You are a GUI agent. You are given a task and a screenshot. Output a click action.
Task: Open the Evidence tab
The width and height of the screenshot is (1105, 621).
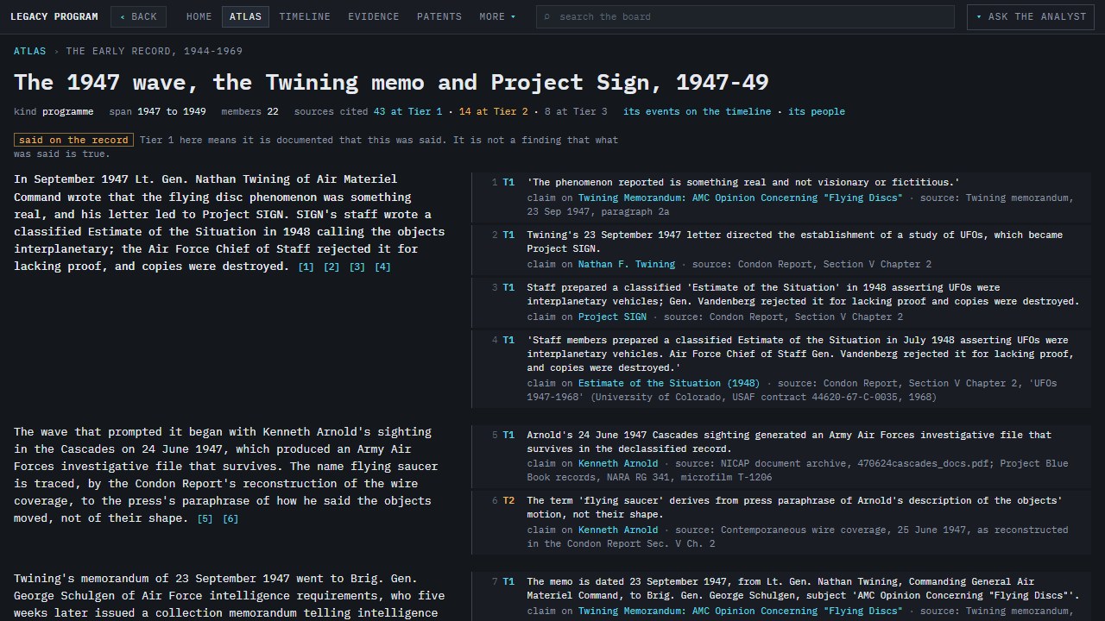pos(374,16)
